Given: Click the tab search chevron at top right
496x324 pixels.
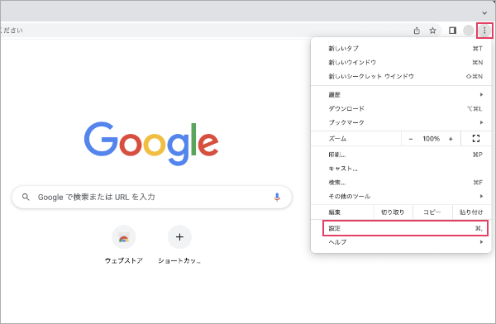Looking at the screenshot, I should [484, 13].
